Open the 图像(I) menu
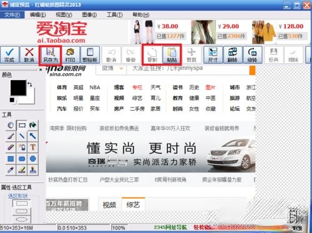 (89, 15)
